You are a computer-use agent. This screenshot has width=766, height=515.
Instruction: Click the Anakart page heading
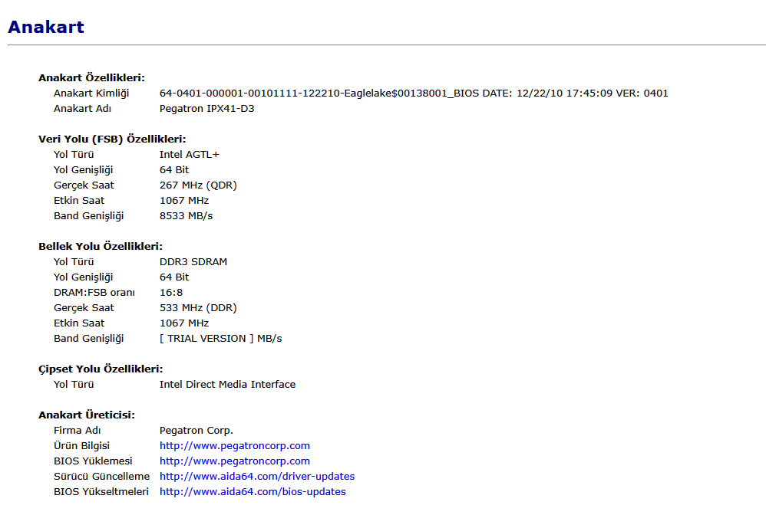[46, 27]
